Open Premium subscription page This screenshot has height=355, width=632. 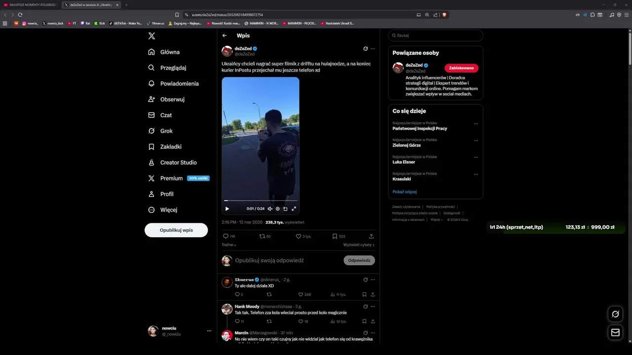click(x=178, y=178)
